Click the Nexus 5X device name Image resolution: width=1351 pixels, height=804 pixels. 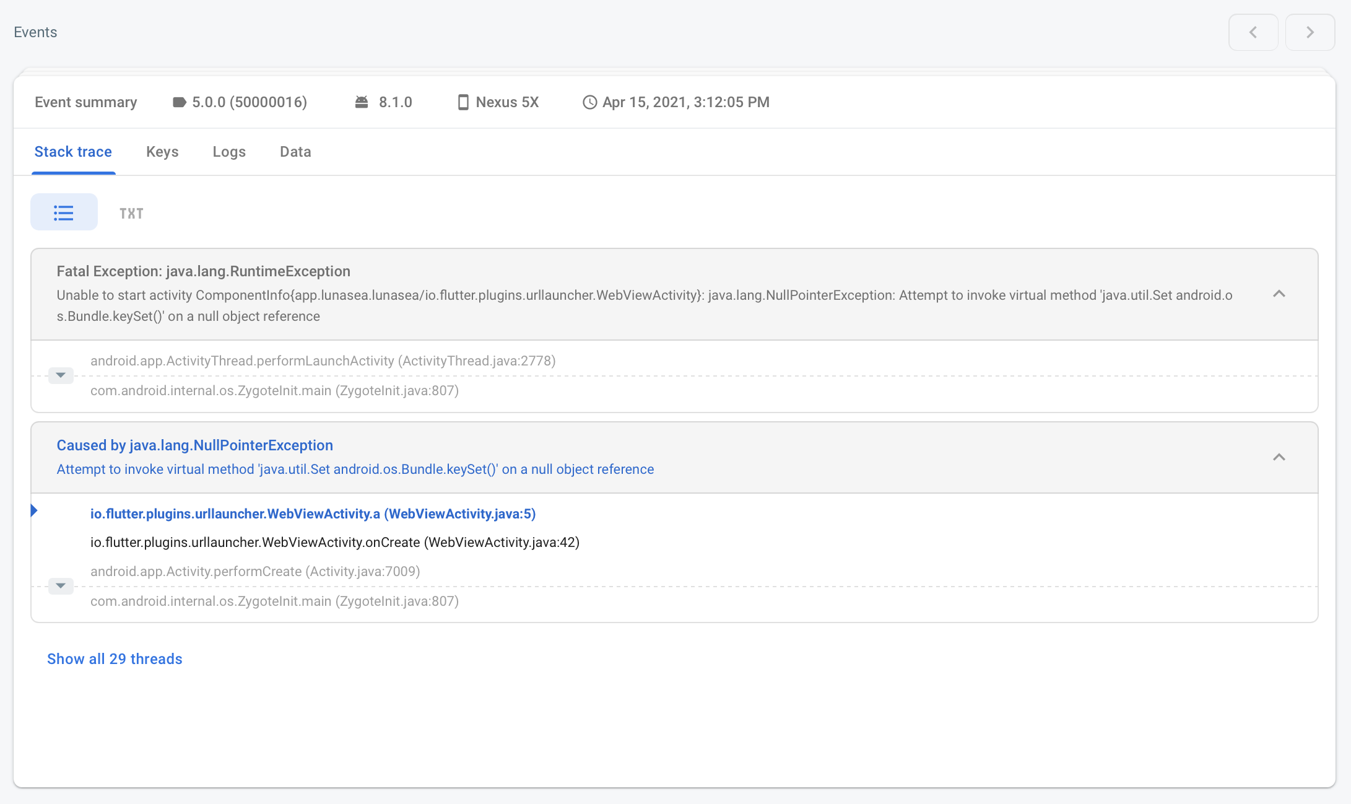[507, 102]
